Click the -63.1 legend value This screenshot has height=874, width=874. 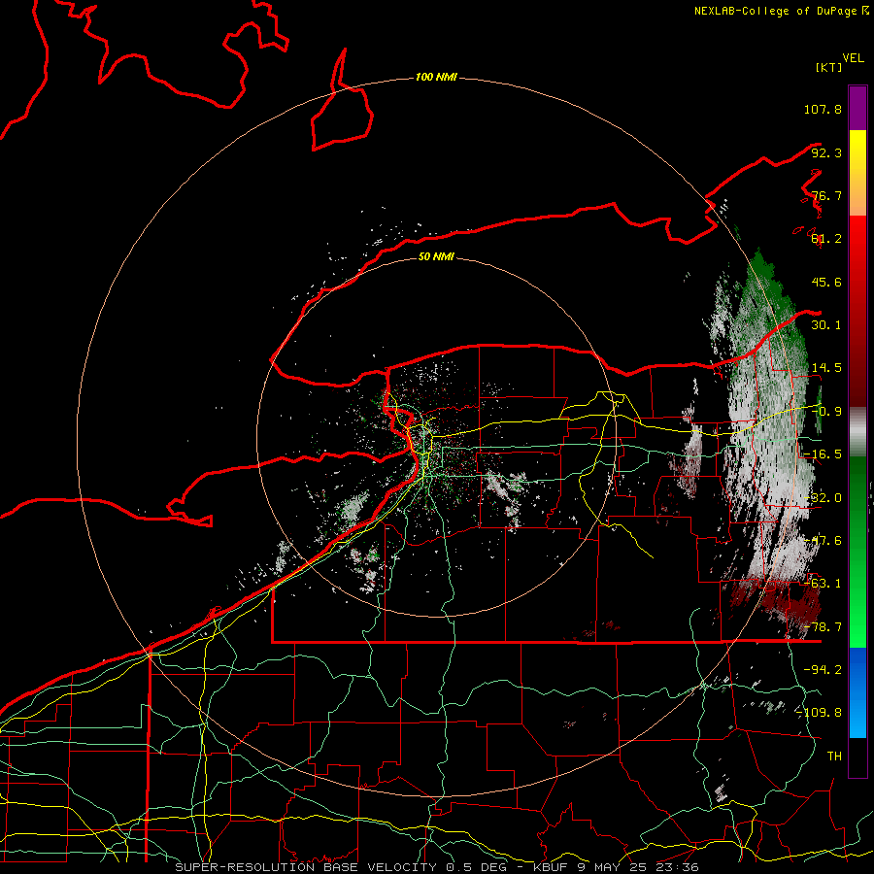(x=823, y=584)
